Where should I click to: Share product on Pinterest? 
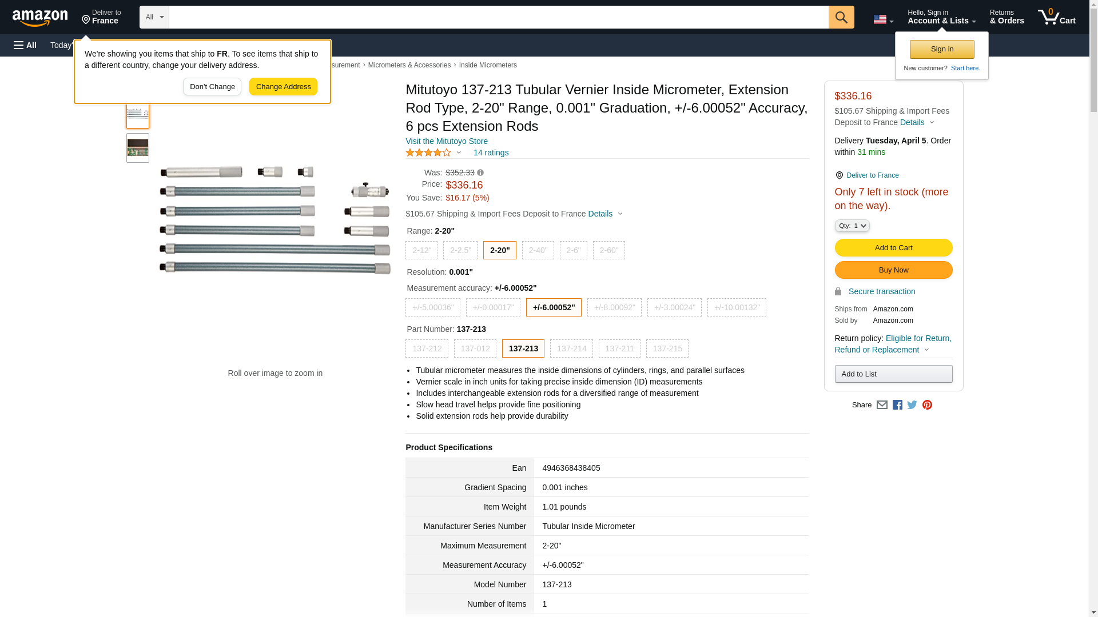pos(927,405)
